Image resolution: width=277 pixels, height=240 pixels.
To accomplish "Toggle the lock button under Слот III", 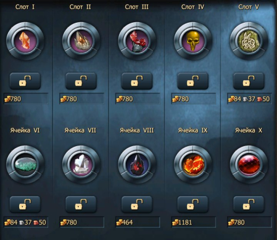I will (137, 81).
